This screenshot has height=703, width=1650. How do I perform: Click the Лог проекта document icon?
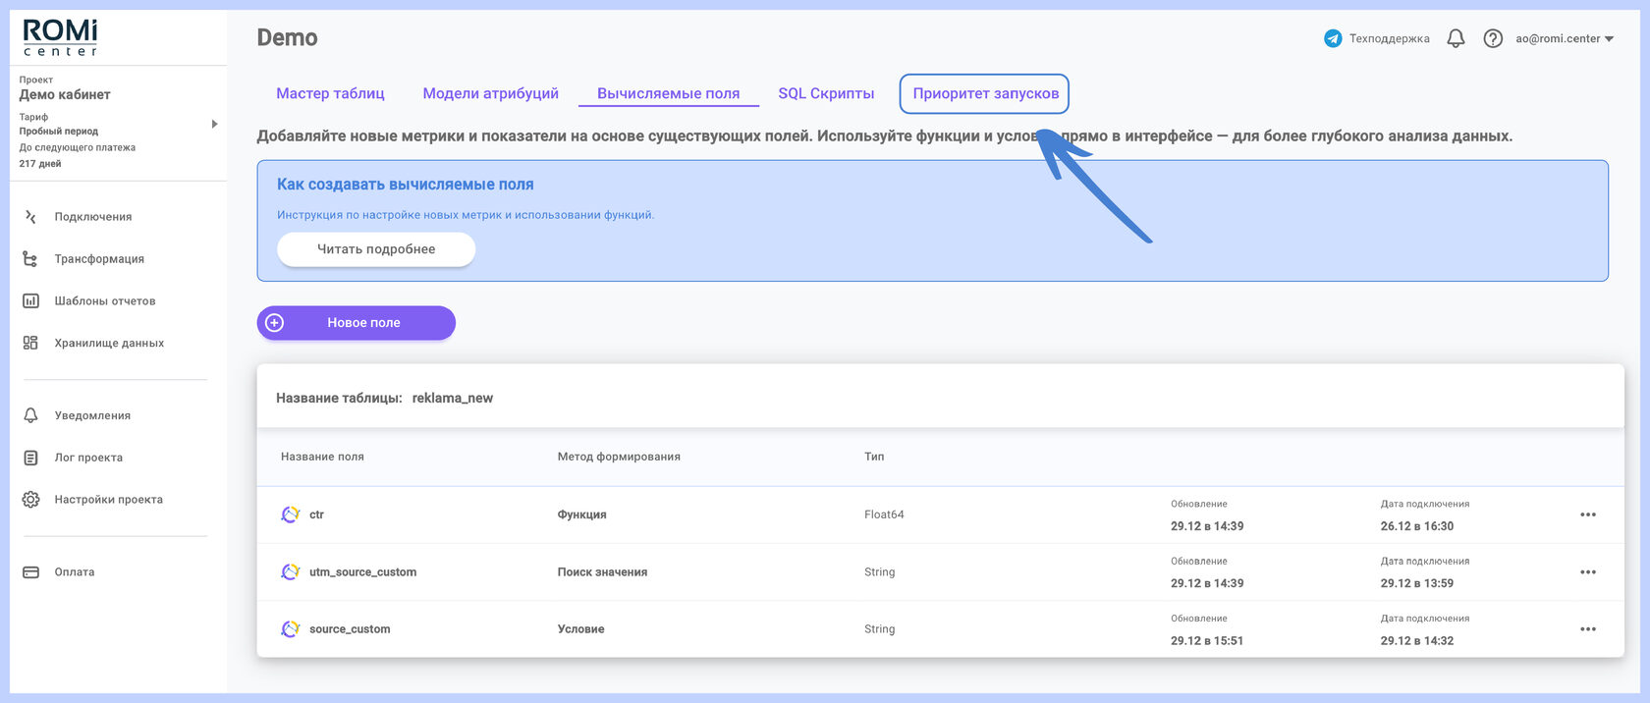click(30, 458)
